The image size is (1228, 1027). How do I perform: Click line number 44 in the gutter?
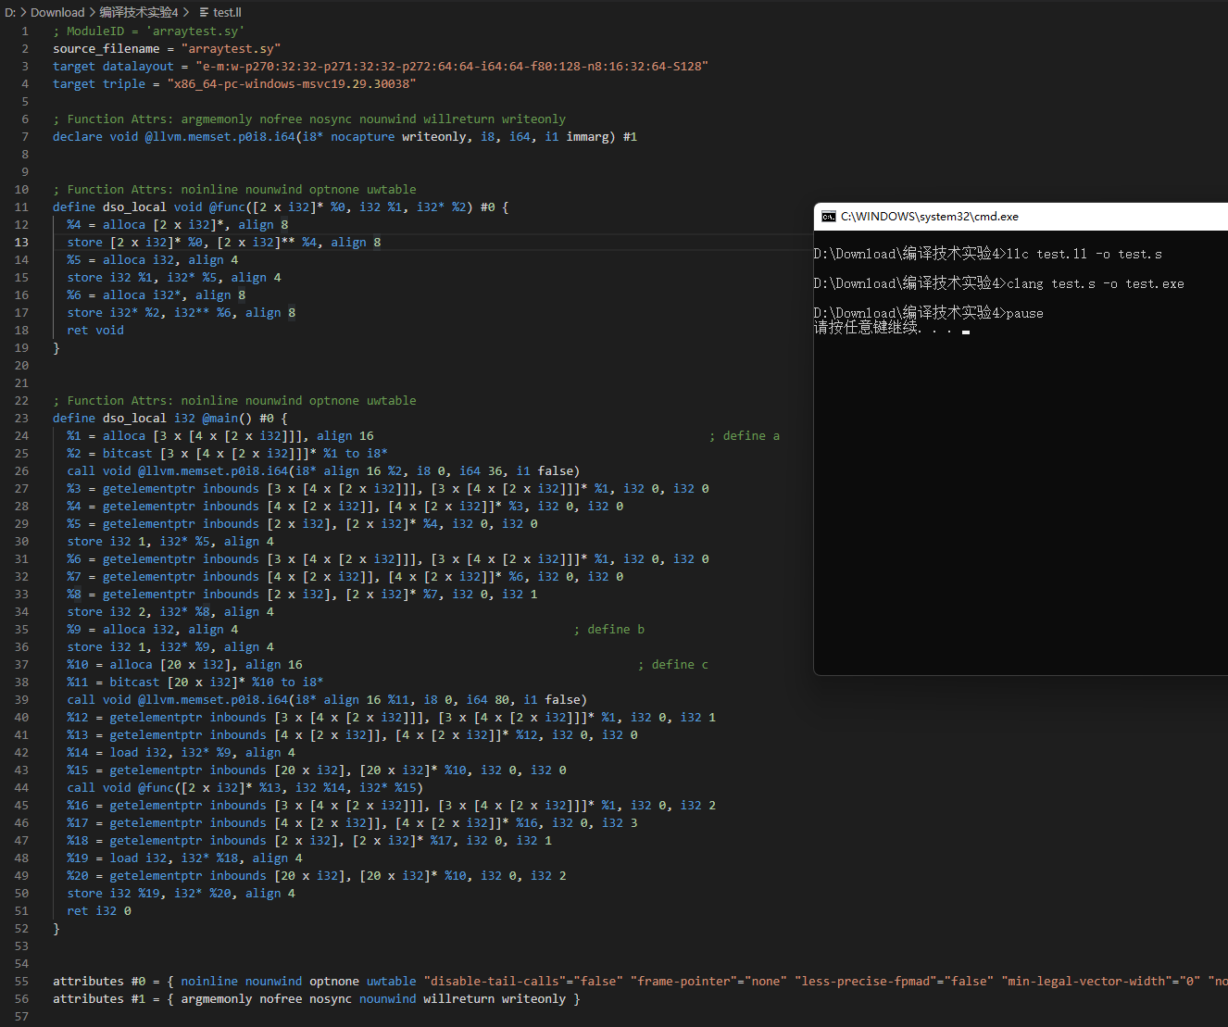coord(21,787)
